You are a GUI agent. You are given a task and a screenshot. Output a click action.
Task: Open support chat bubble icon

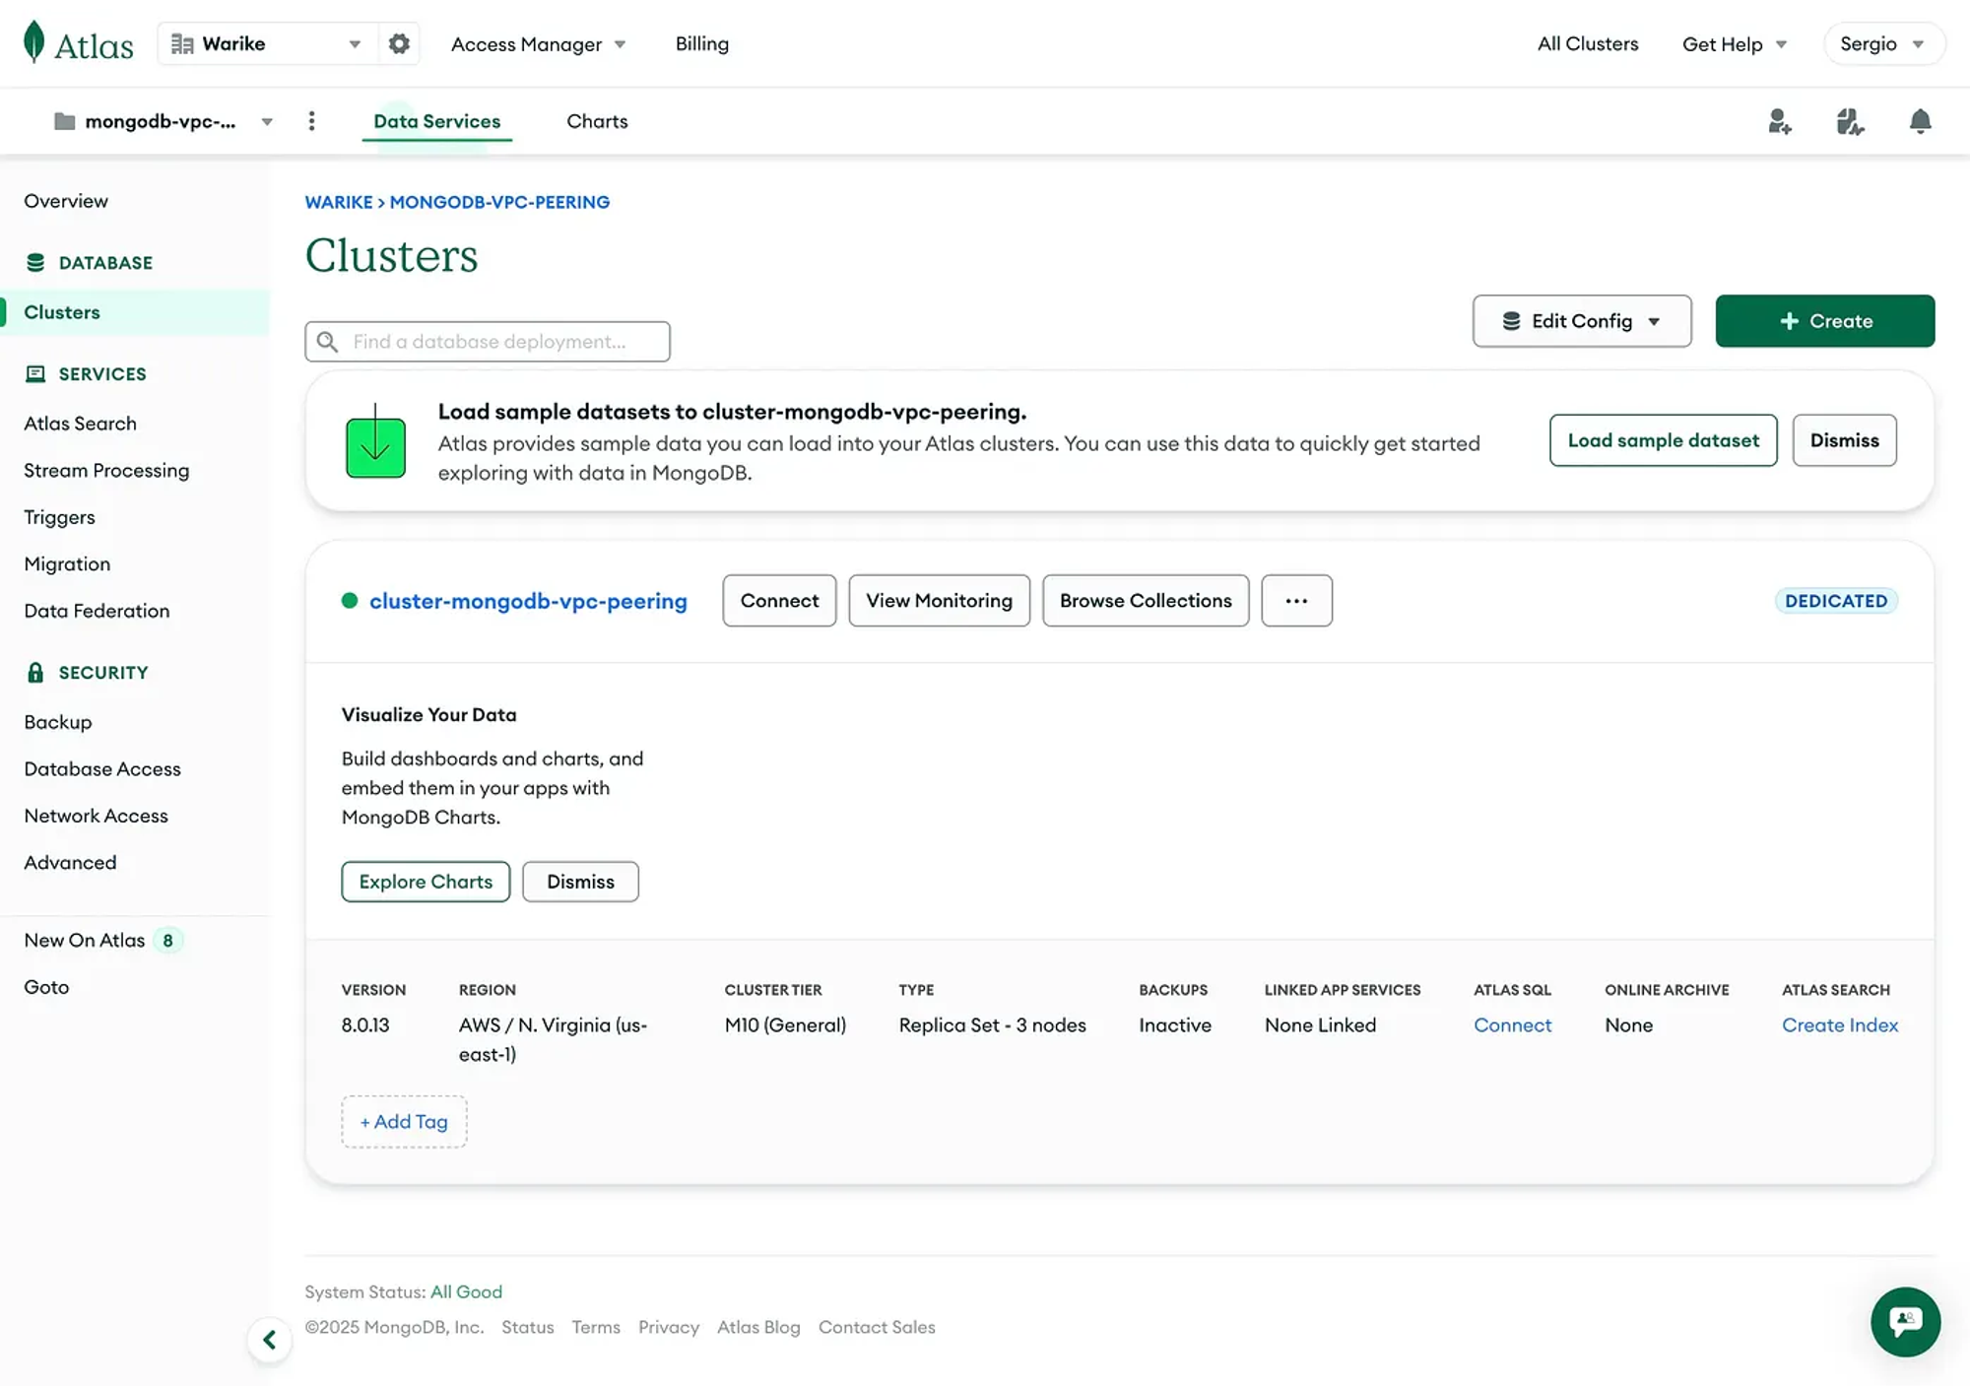(1905, 1321)
